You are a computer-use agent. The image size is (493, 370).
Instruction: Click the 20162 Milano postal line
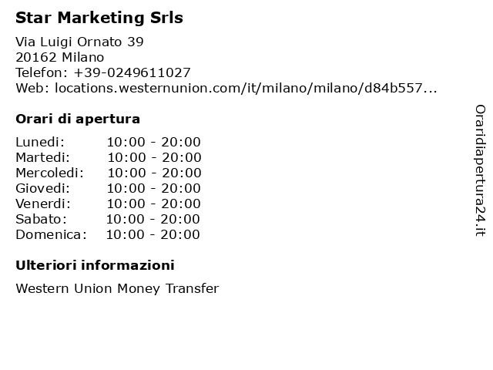(60, 57)
